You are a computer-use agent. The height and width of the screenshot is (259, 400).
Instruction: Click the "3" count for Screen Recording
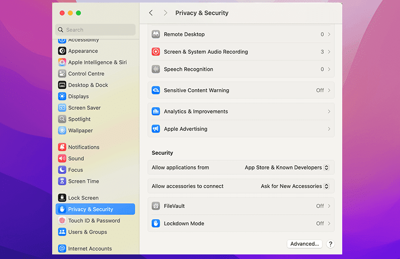click(x=322, y=51)
